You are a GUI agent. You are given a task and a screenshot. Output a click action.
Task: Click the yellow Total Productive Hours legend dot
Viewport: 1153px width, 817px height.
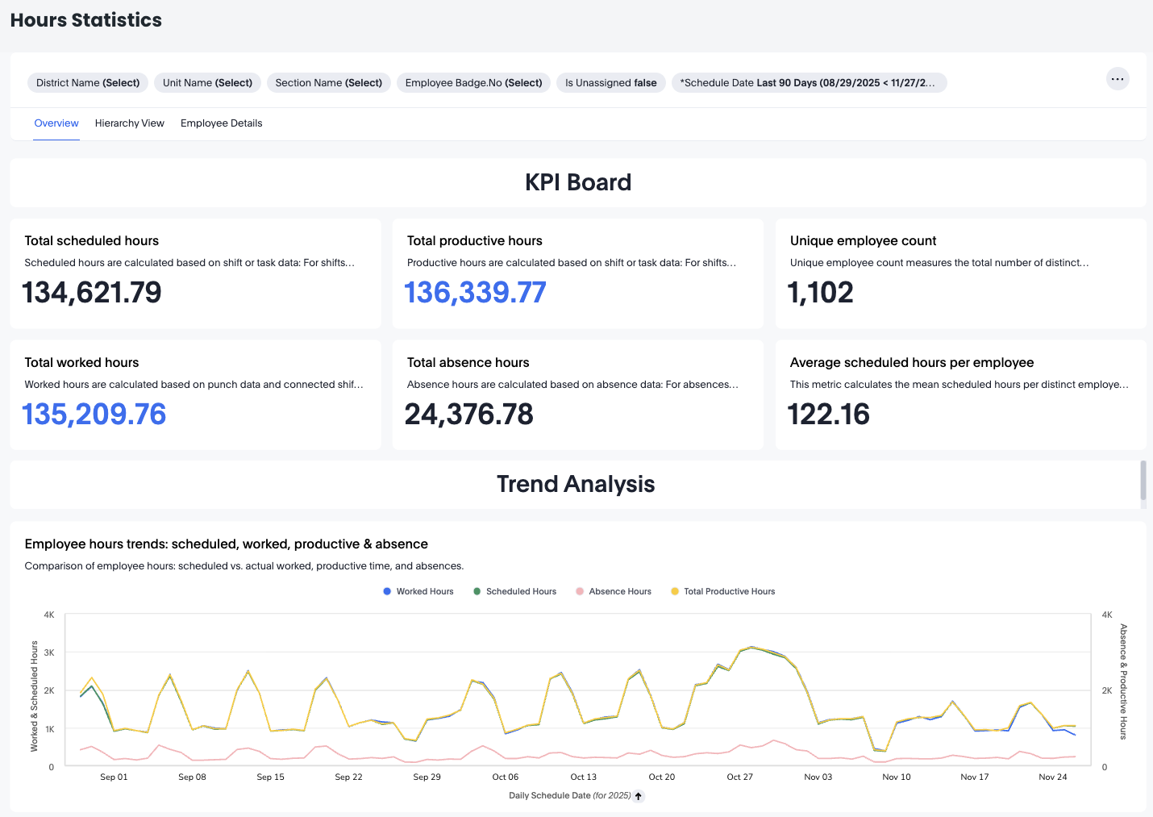[x=675, y=591]
